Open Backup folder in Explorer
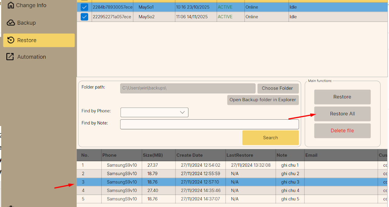389x207 pixels. (263, 100)
